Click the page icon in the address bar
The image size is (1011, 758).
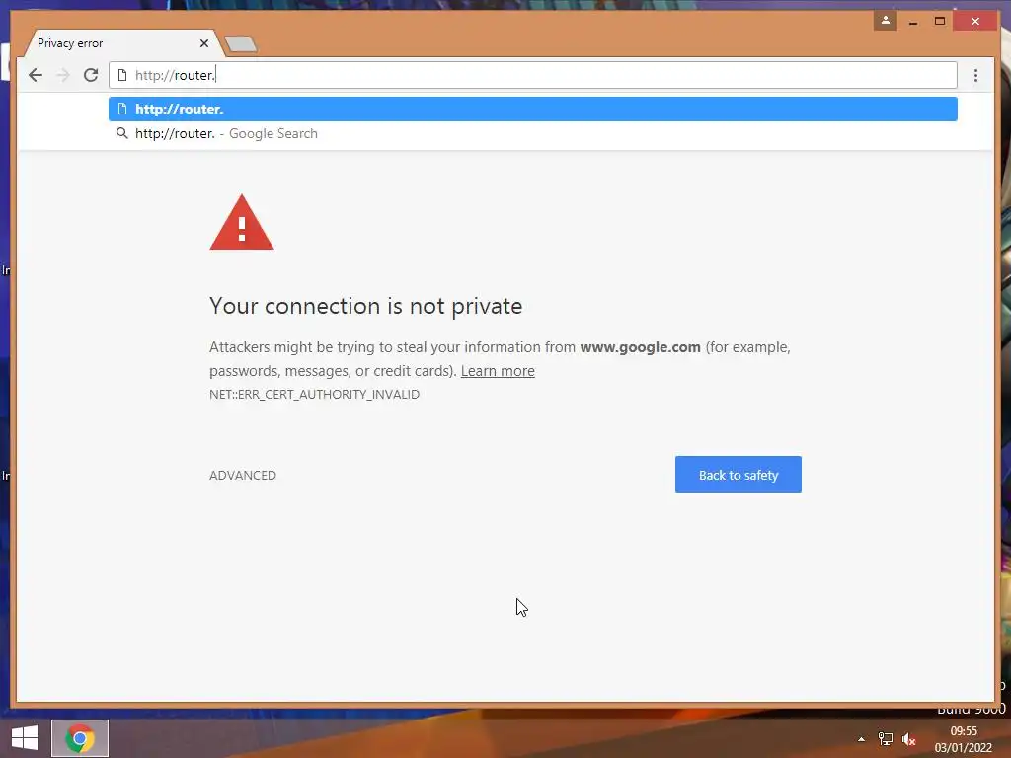121,75
